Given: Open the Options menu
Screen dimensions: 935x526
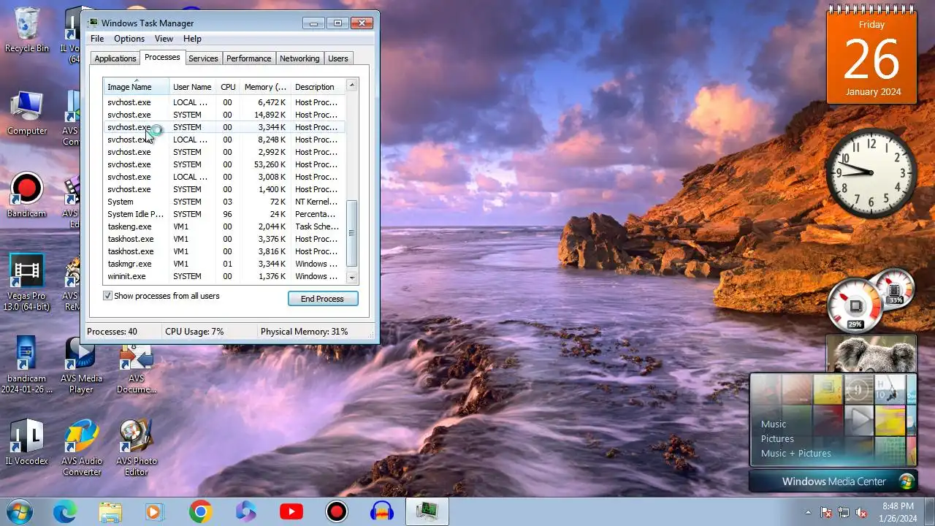Looking at the screenshot, I should coord(129,39).
